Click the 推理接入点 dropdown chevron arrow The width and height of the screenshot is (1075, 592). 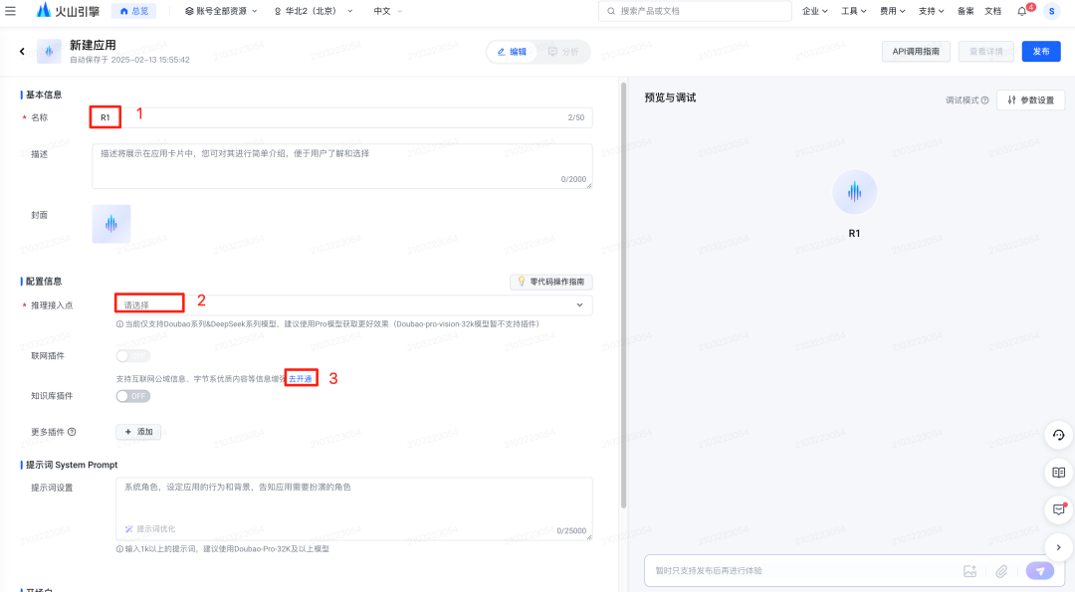(x=580, y=304)
